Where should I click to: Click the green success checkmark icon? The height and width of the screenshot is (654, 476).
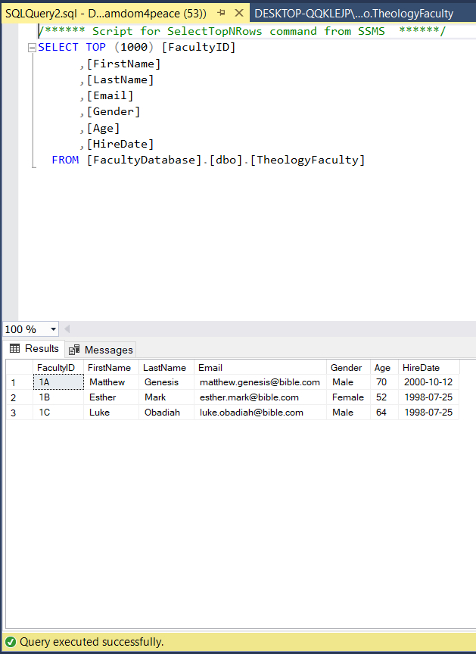point(11,642)
